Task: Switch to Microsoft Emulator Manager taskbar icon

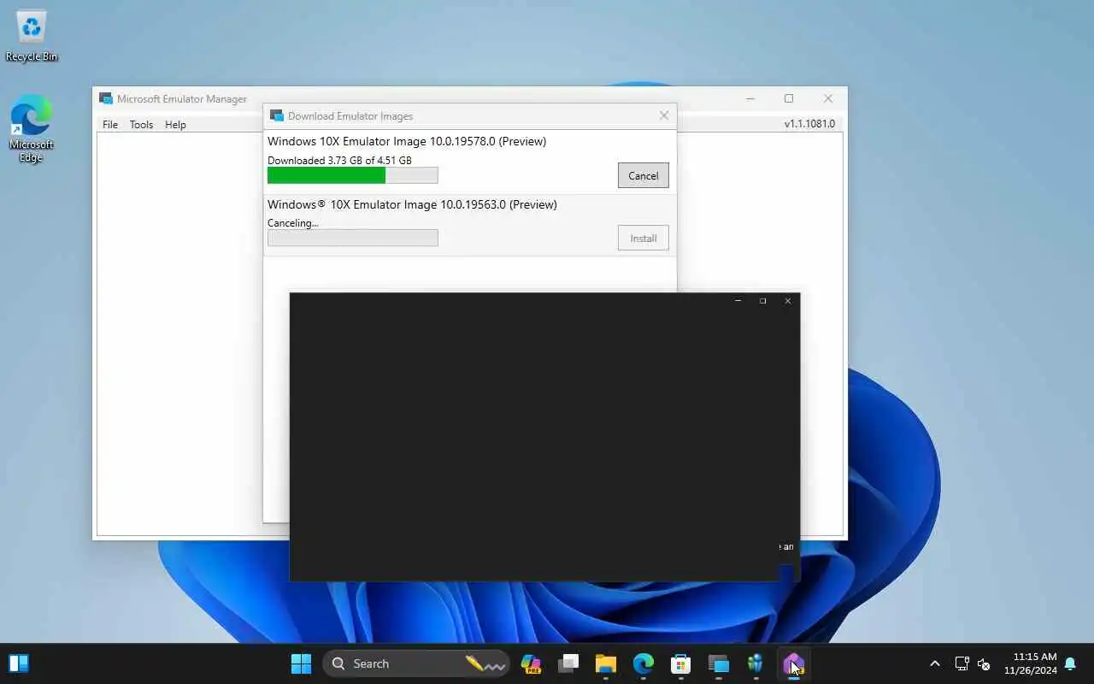Action: click(719, 663)
